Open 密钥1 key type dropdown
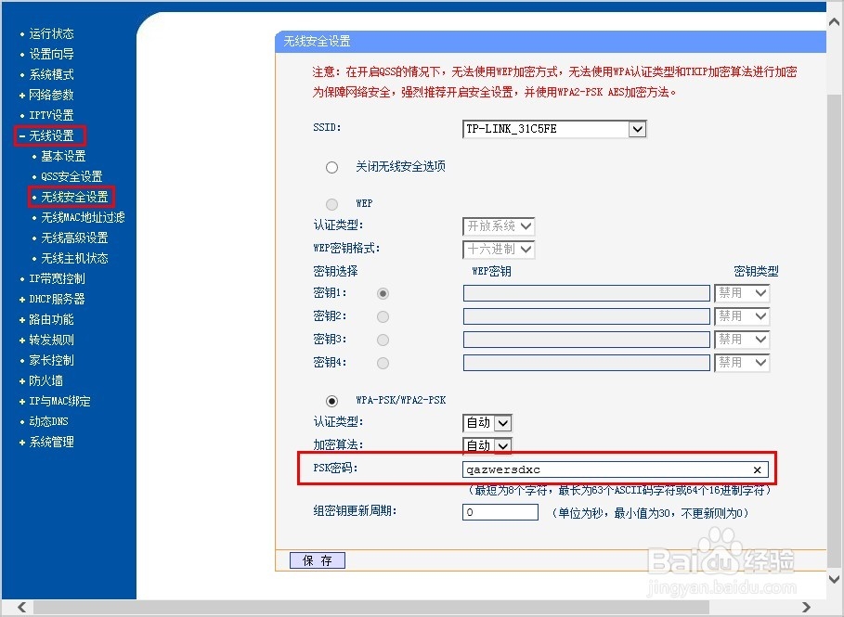The width and height of the screenshot is (844, 617). click(758, 292)
